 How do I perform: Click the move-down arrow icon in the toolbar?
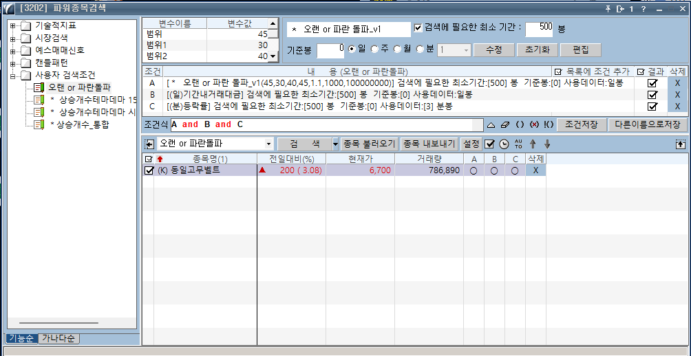tap(547, 144)
